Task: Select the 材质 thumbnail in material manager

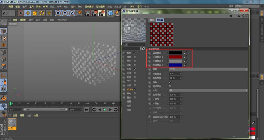Action: 12,124
